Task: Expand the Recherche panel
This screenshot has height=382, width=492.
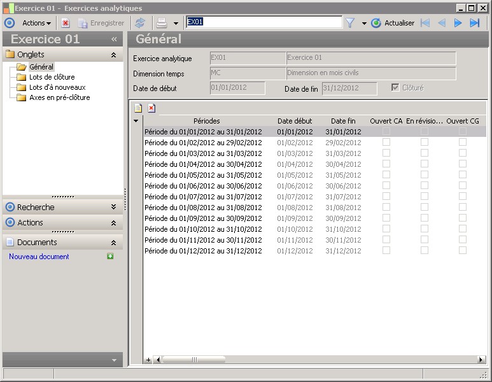Action: 113,207
